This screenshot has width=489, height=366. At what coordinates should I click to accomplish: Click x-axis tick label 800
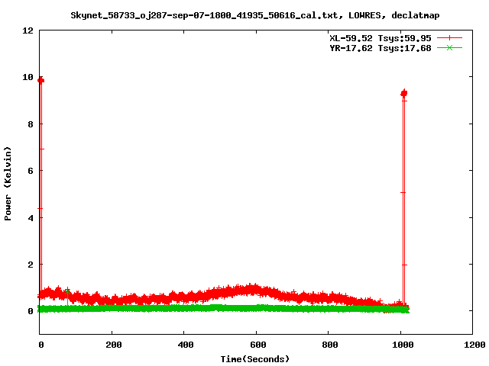pos(330,345)
